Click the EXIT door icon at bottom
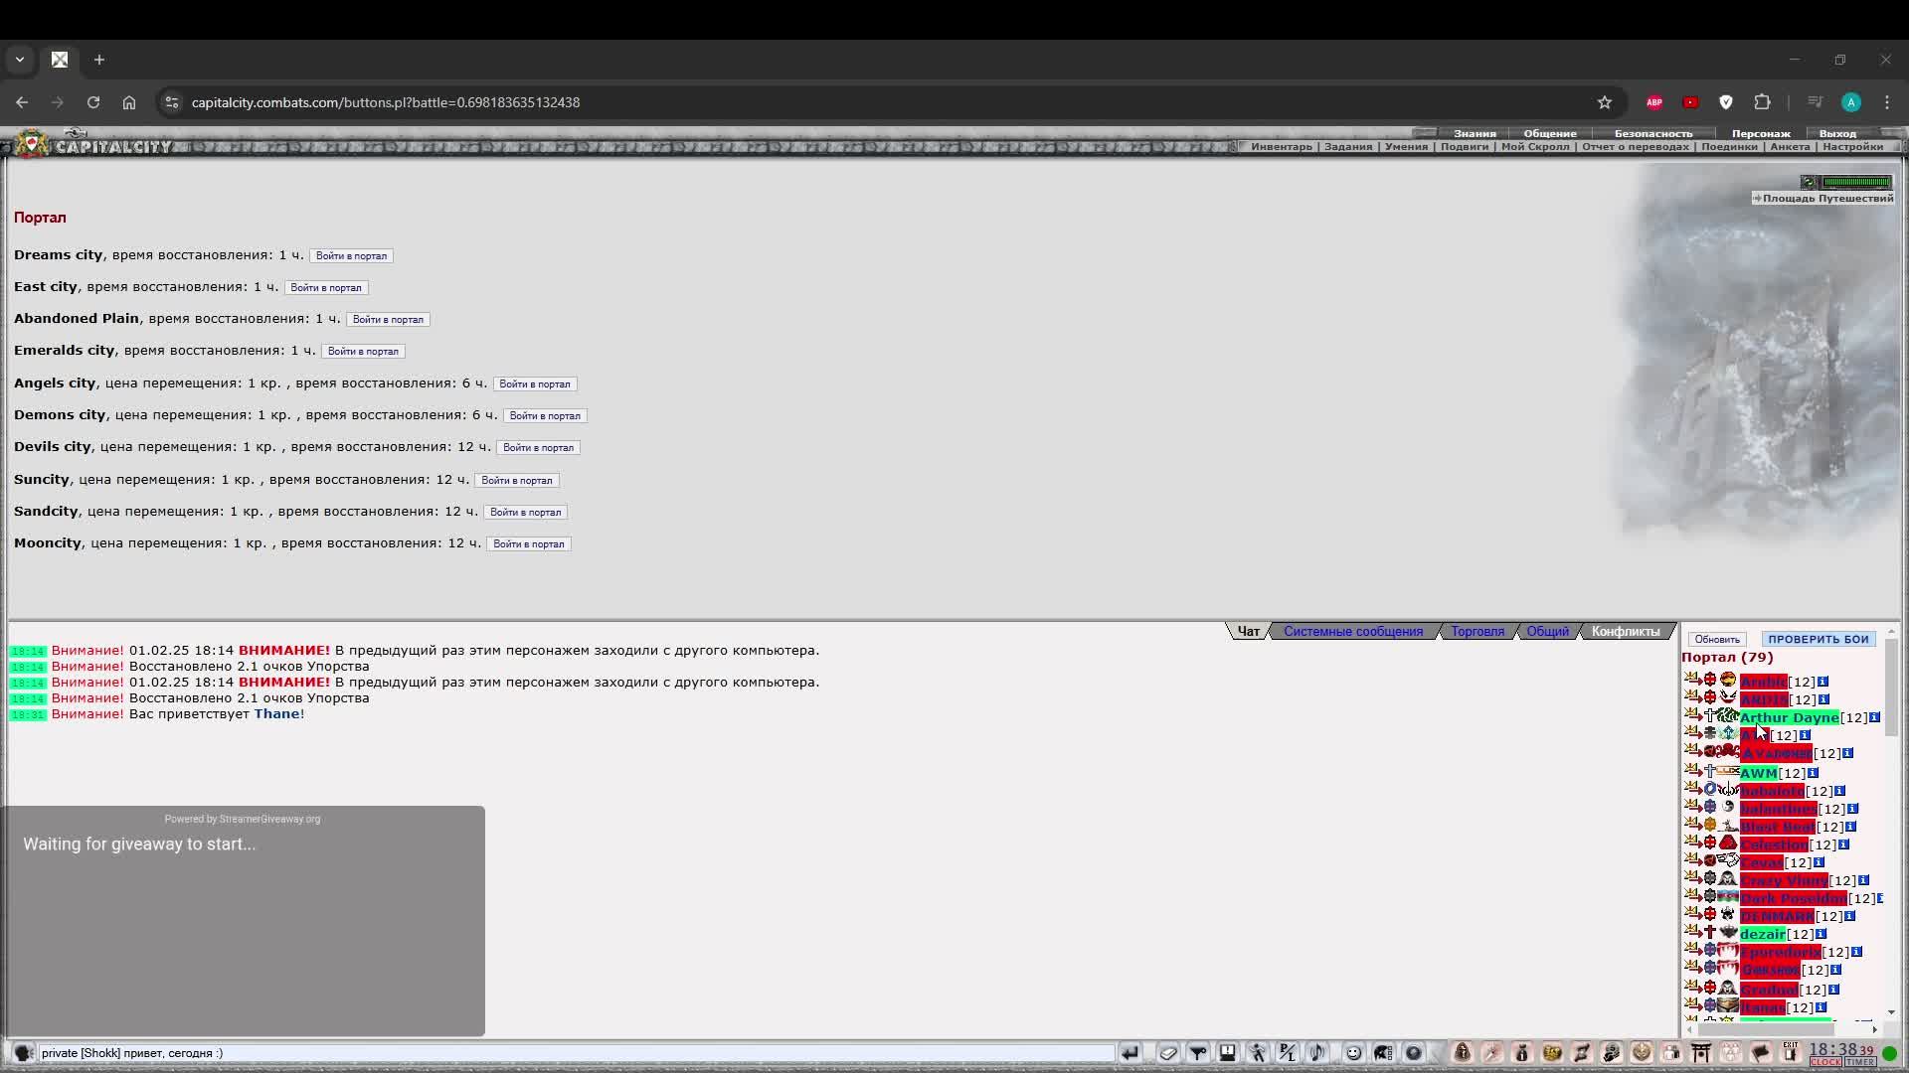Screen dimensions: 1909x1073 pyautogui.click(x=1791, y=1052)
